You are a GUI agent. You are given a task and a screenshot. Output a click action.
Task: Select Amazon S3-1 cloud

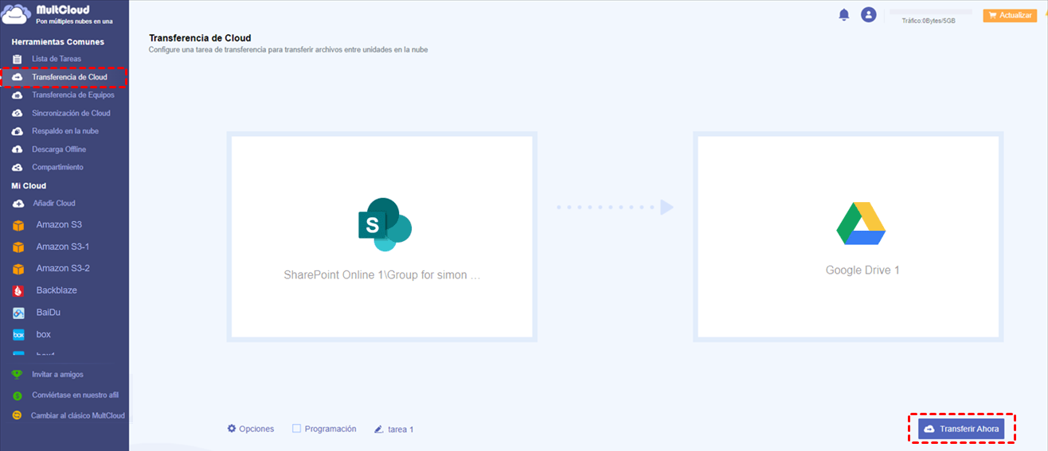(x=64, y=247)
